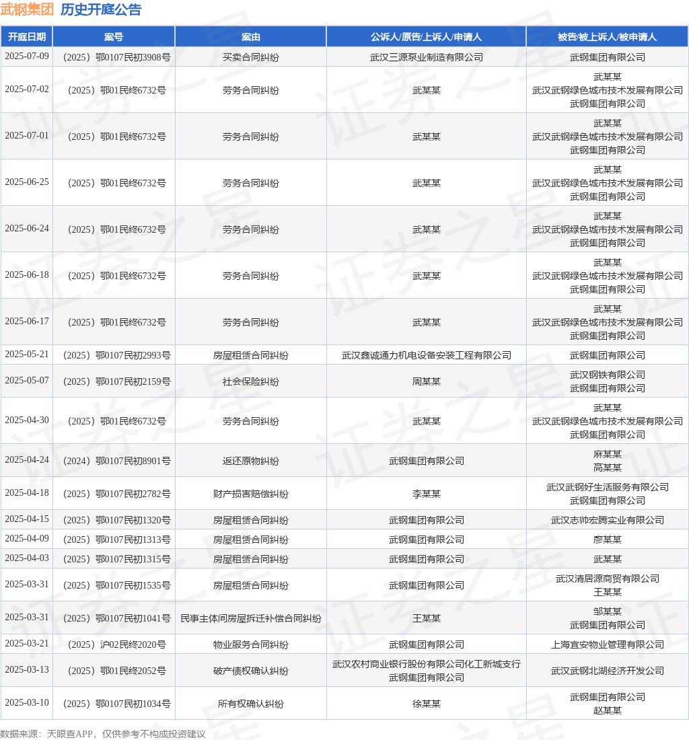Click the date 2025-06-25
The height and width of the screenshot is (740, 689).
[27, 182]
